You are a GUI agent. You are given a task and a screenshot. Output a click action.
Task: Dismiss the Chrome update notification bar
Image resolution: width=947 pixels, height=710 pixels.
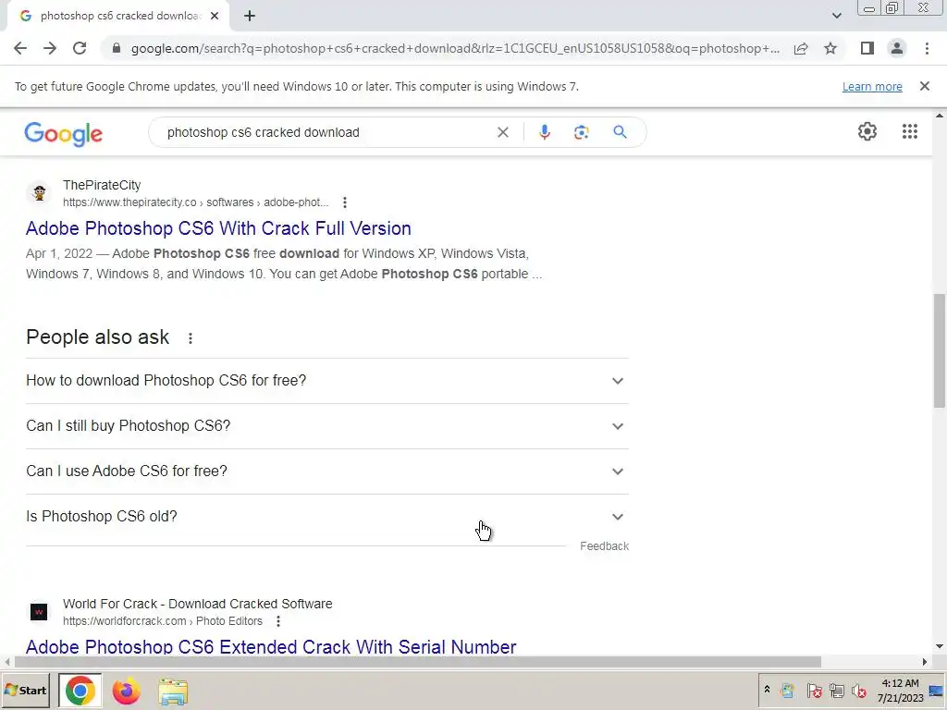(925, 86)
